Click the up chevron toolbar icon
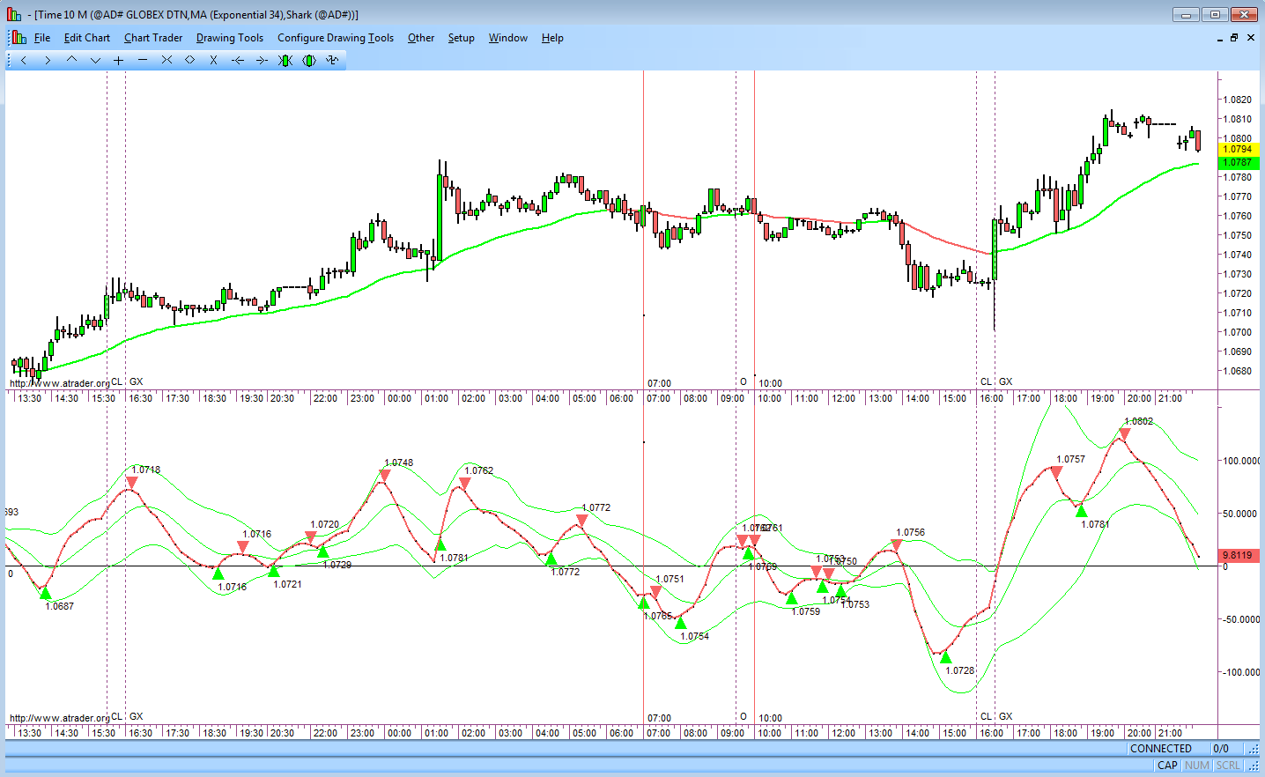The width and height of the screenshot is (1265, 777). click(71, 60)
